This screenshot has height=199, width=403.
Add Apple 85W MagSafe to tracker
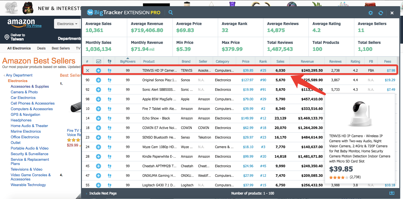coord(98,99)
